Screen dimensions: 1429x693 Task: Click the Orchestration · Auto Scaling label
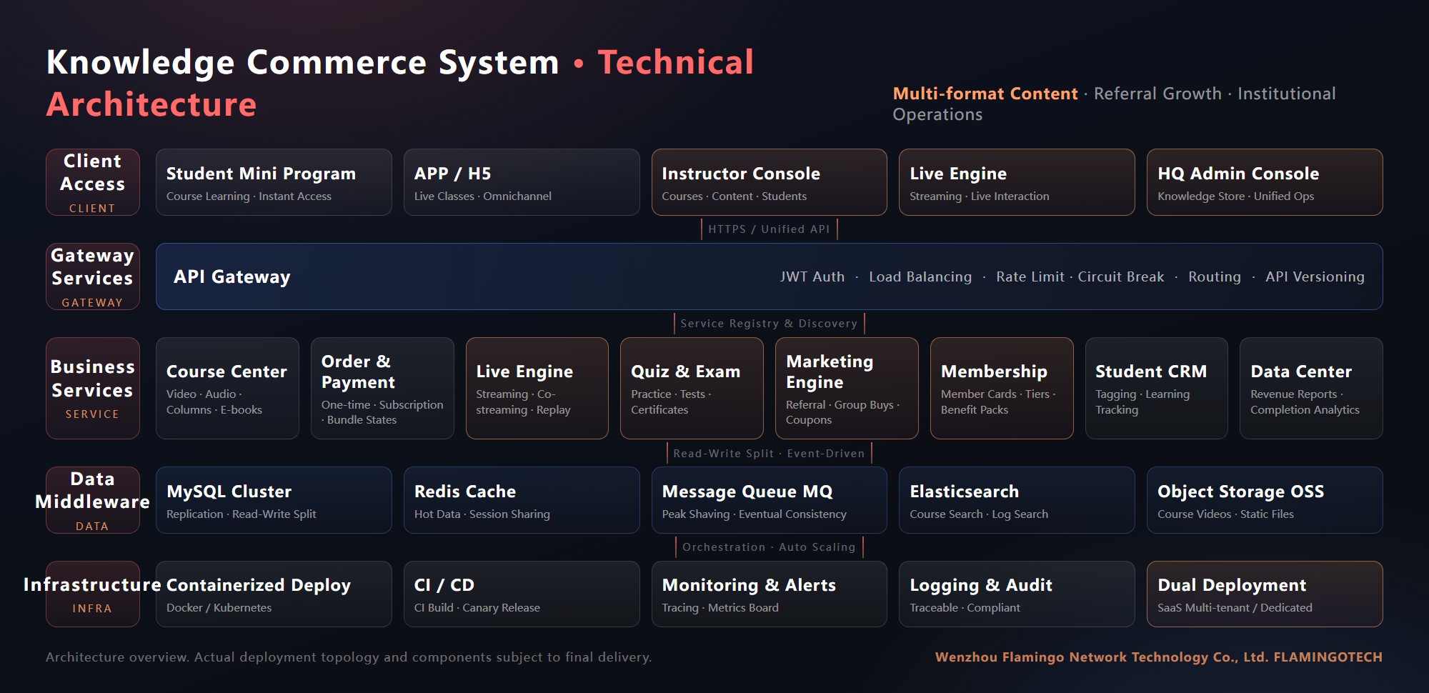769,547
